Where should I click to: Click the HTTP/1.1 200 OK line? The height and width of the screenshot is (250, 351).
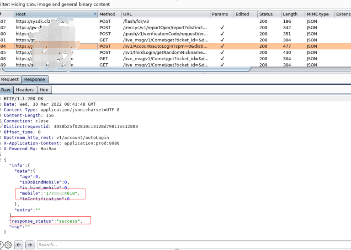(23, 98)
